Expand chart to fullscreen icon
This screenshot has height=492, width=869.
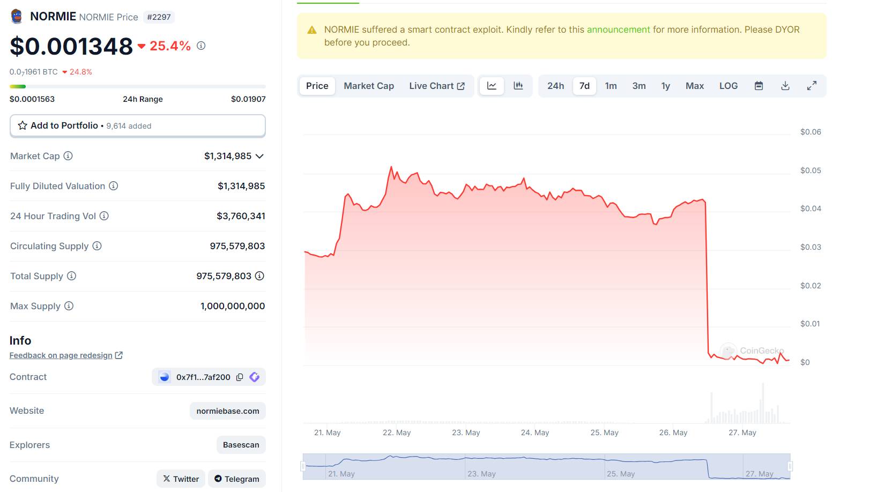pyautogui.click(x=812, y=86)
